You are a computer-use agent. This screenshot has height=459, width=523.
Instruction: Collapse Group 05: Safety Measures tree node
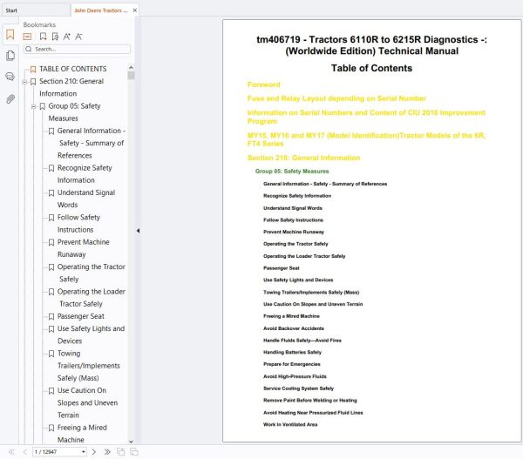33,106
